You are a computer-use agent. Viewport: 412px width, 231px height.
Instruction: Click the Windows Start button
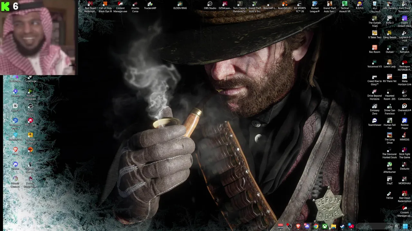405,227
